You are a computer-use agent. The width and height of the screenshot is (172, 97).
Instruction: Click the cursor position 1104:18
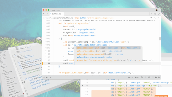click(130, 77)
